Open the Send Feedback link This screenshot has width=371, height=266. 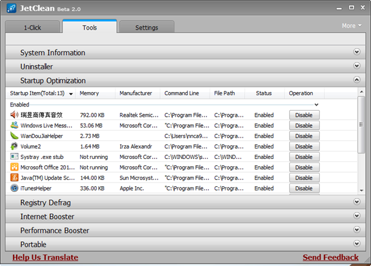click(331, 257)
